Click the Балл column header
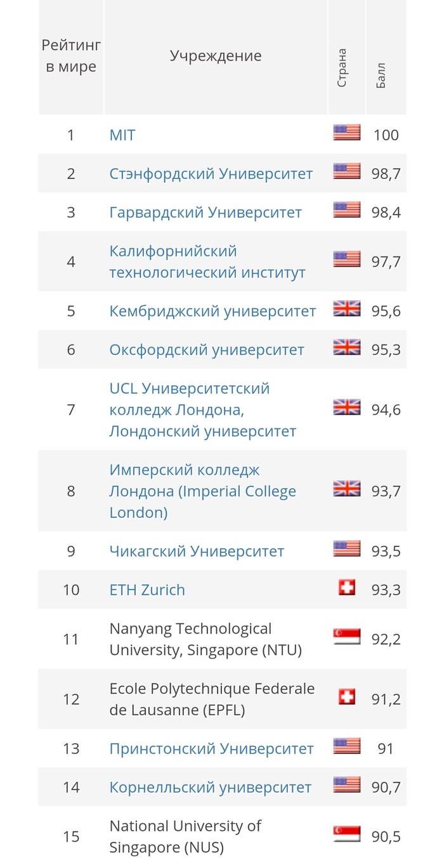Image resolution: width=444 pixels, height=860 pixels. pyautogui.click(x=381, y=76)
